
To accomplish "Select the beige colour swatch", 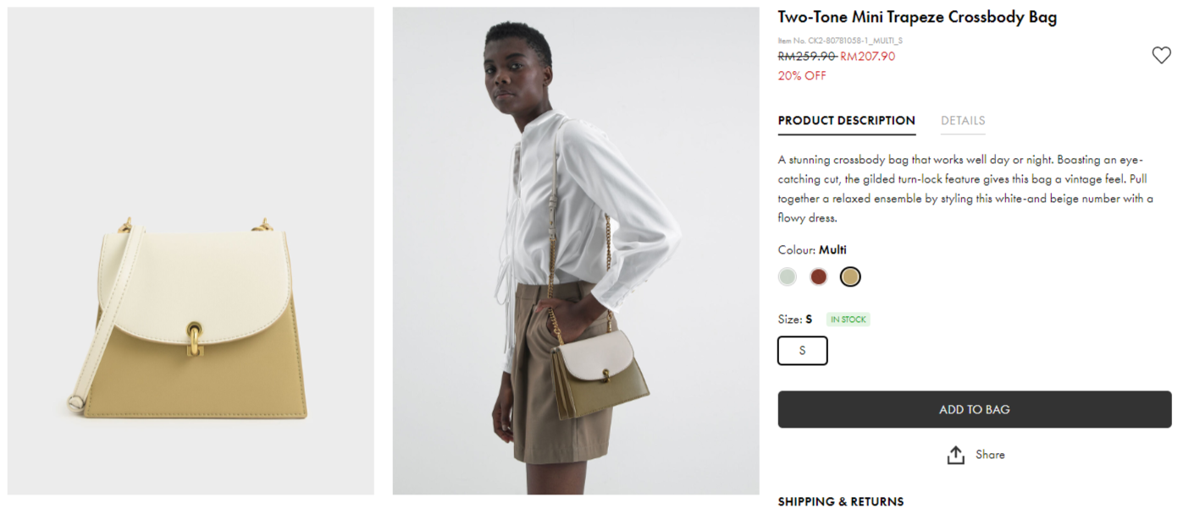I will pyautogui.click(x=850, y=276).
